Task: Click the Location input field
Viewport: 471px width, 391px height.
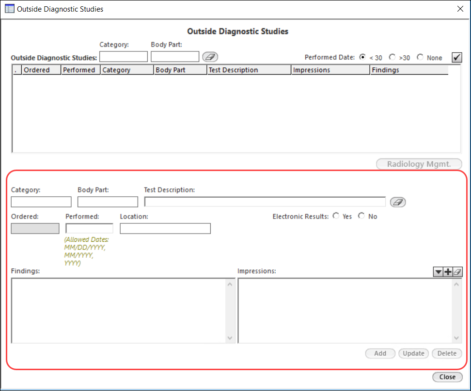Action: point(165,229)
